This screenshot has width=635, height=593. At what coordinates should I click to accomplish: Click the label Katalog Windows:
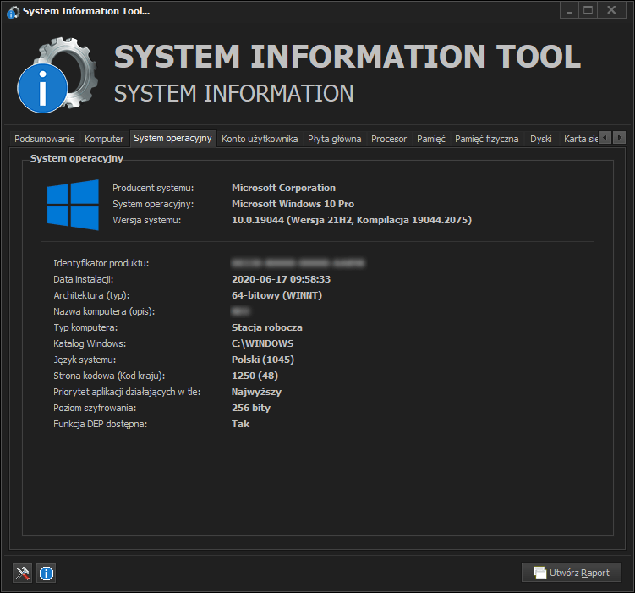pos(90,344)
